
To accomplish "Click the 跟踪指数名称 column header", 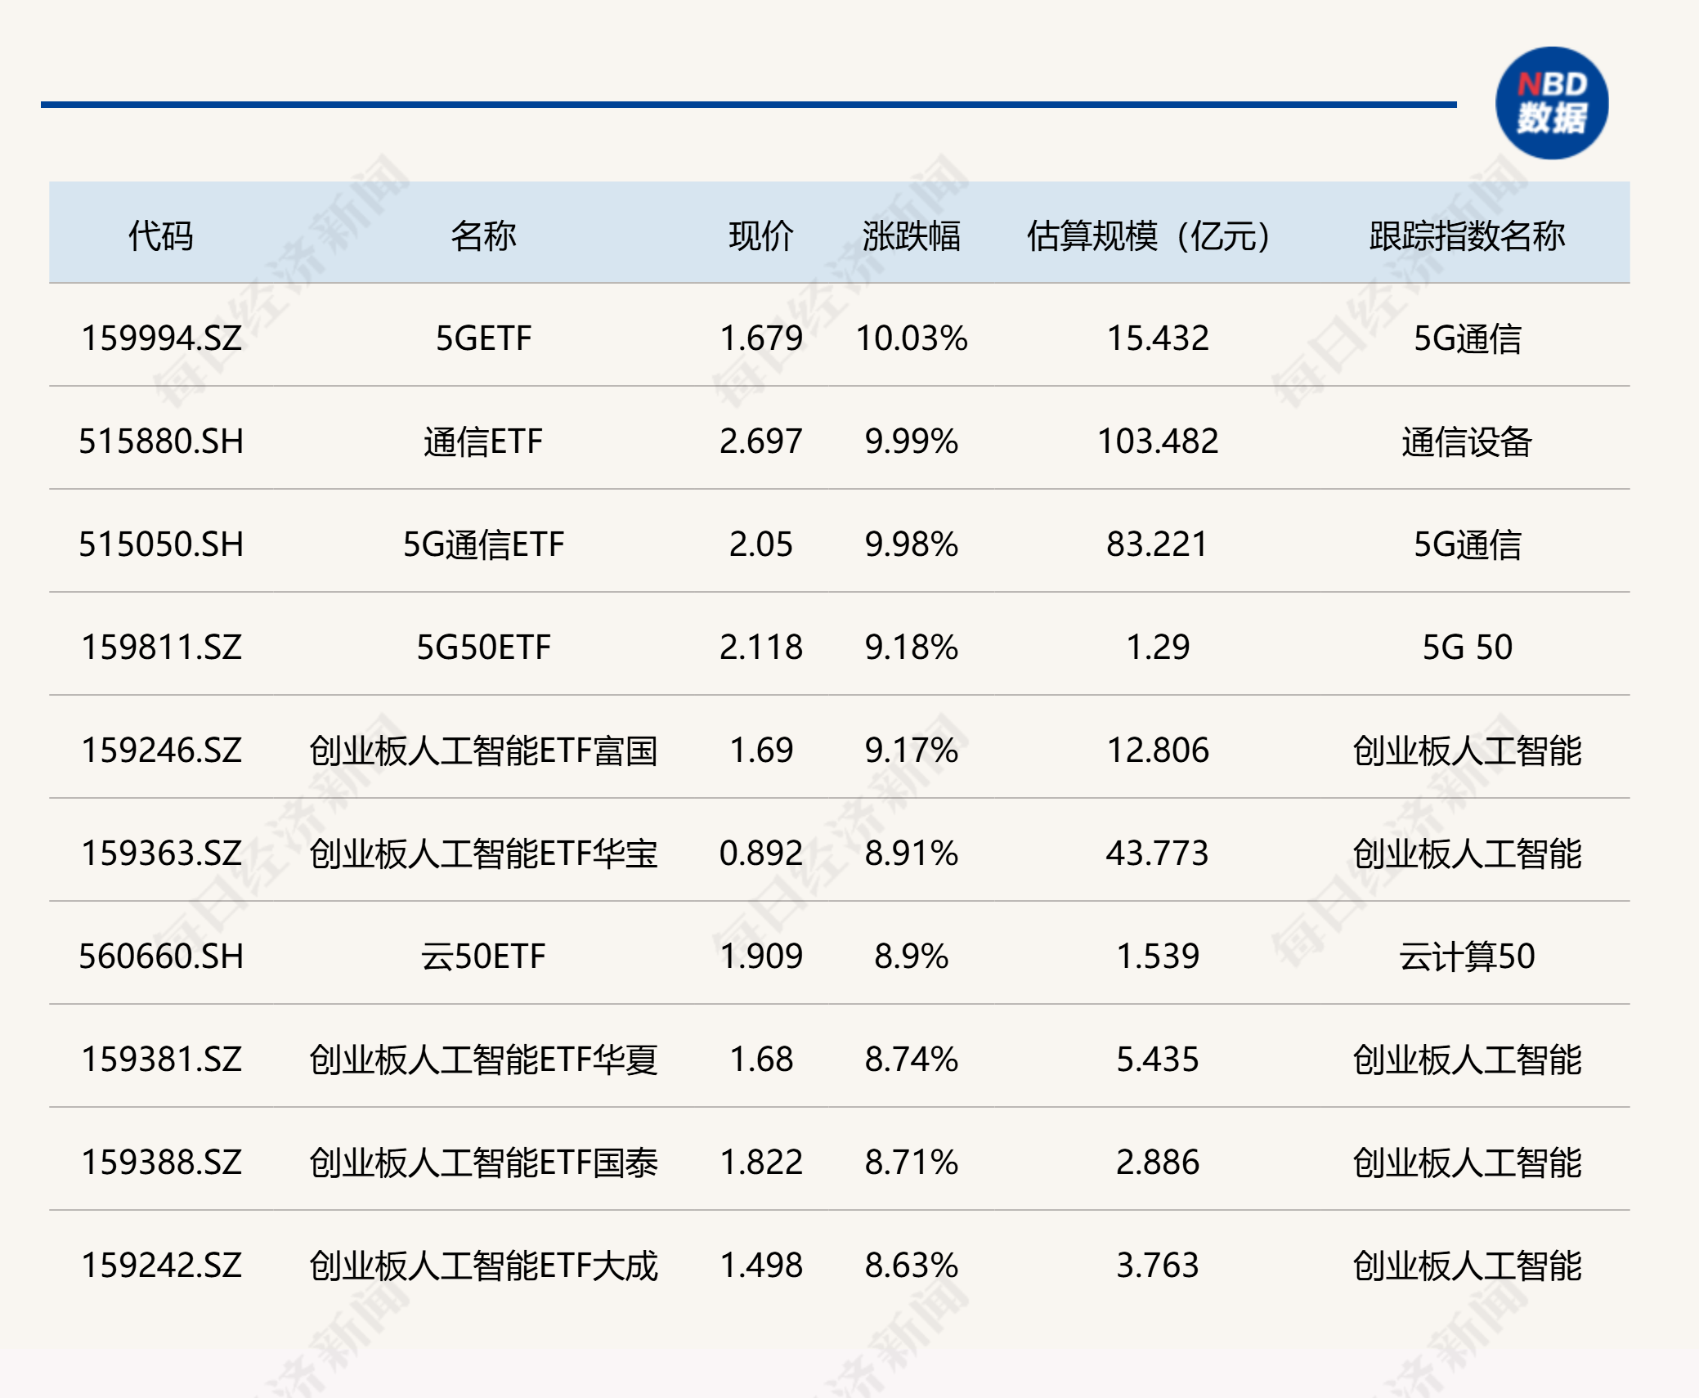I will (x=1467, y=235).
